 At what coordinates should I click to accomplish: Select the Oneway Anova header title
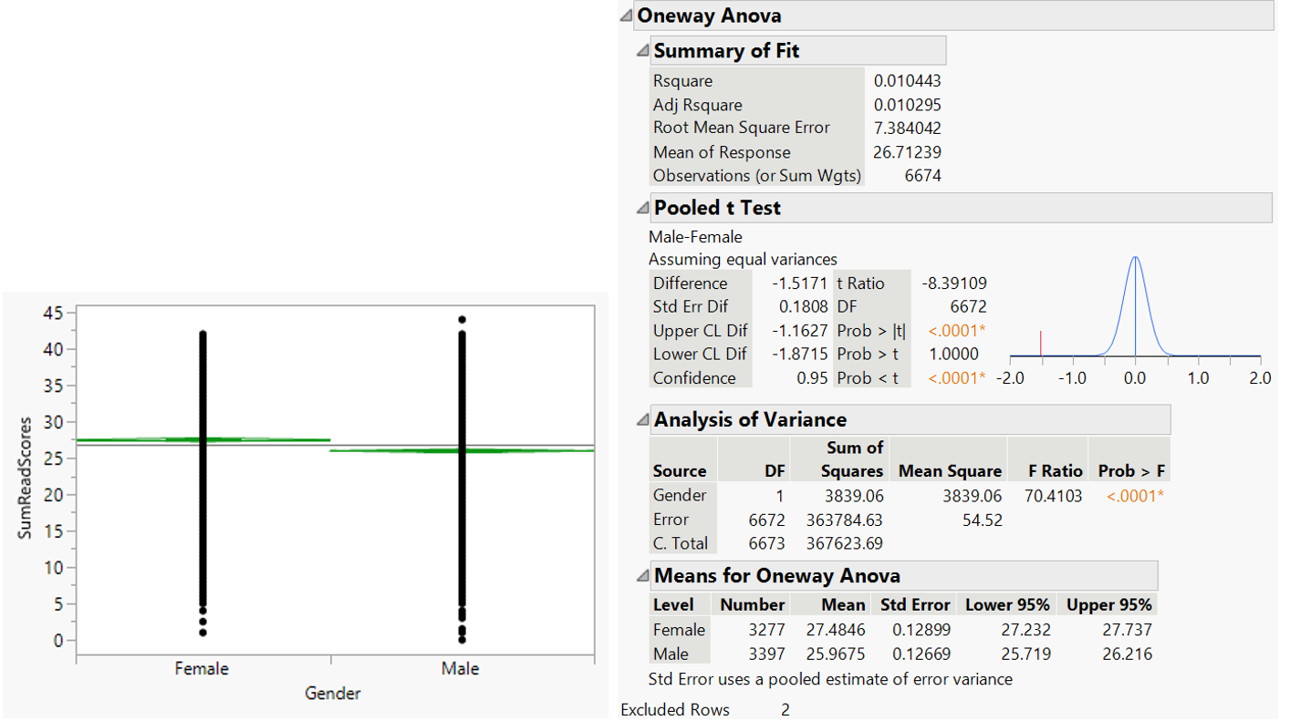point(709,15)
